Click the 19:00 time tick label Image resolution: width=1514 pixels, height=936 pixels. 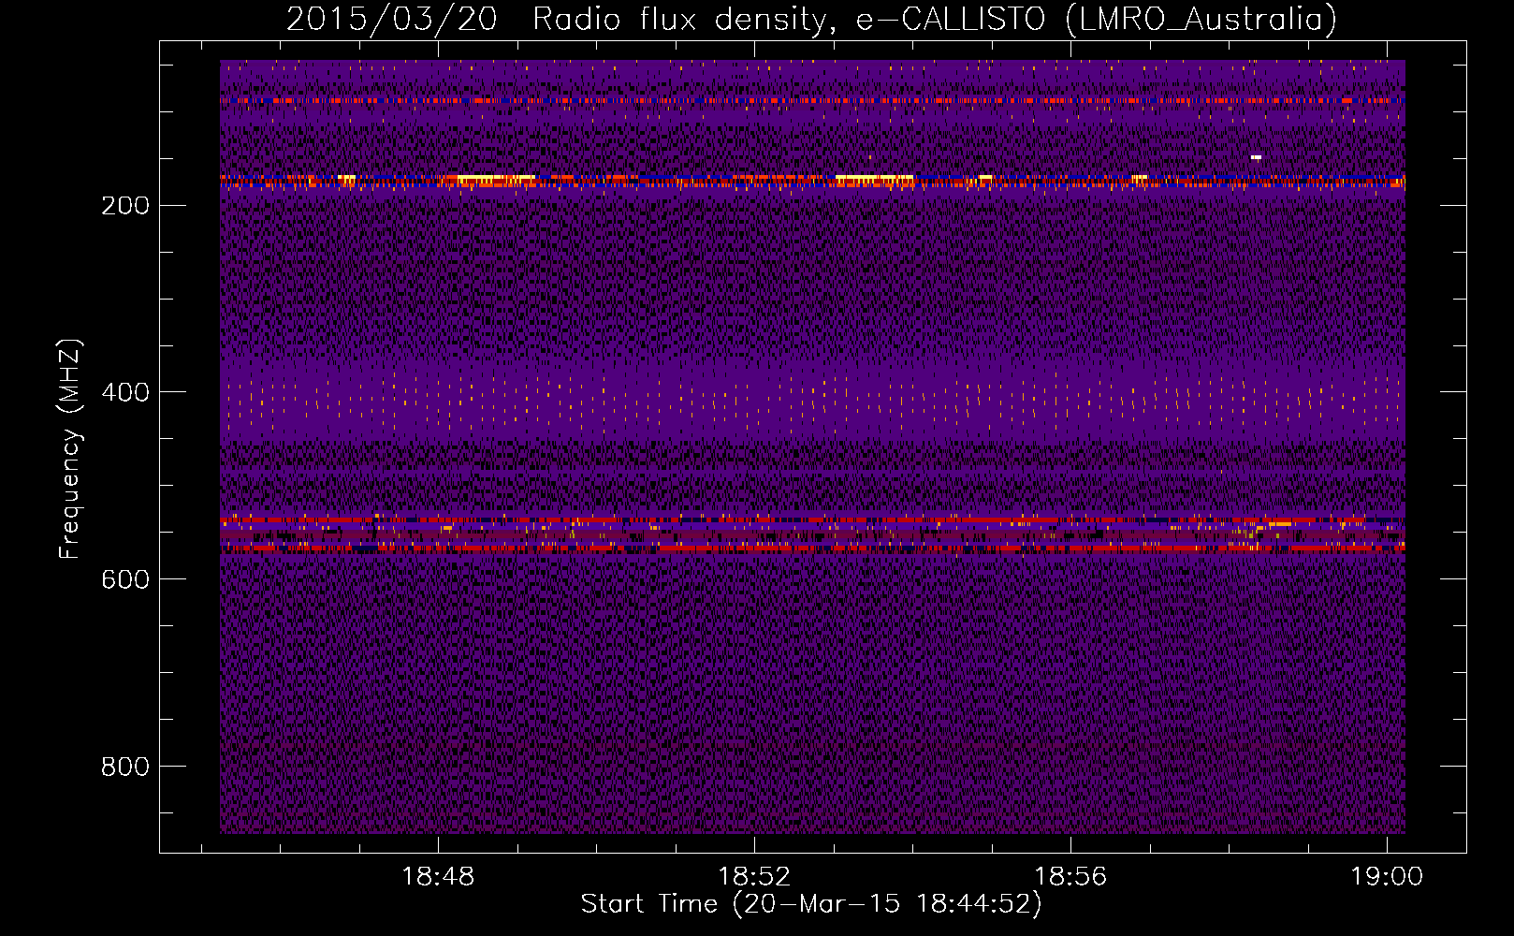(x=1386, y=877)
